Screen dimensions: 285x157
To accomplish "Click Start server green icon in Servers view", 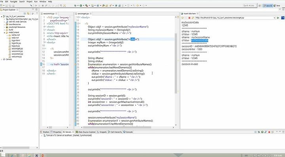I will coord(262,132).
